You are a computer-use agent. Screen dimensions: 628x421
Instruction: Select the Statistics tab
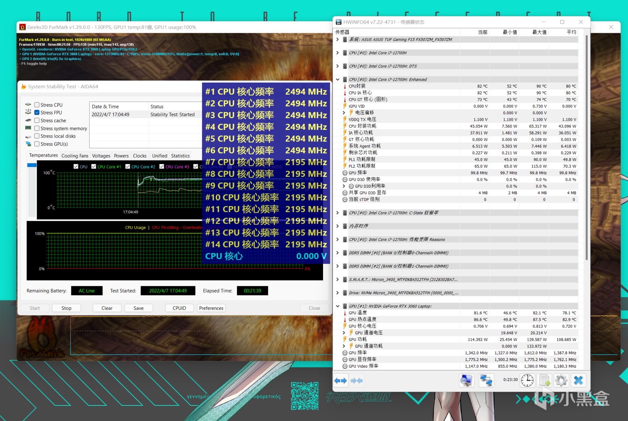[x=180, y=156]
